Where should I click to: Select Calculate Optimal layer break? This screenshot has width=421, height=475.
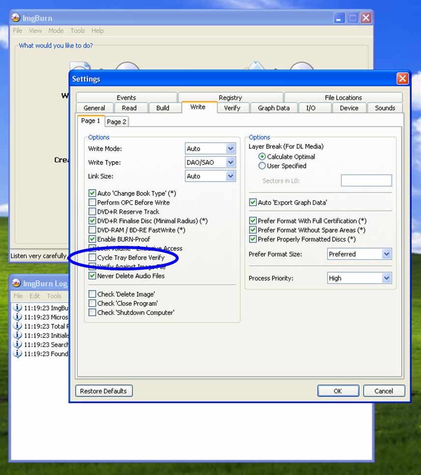point(262,157)
